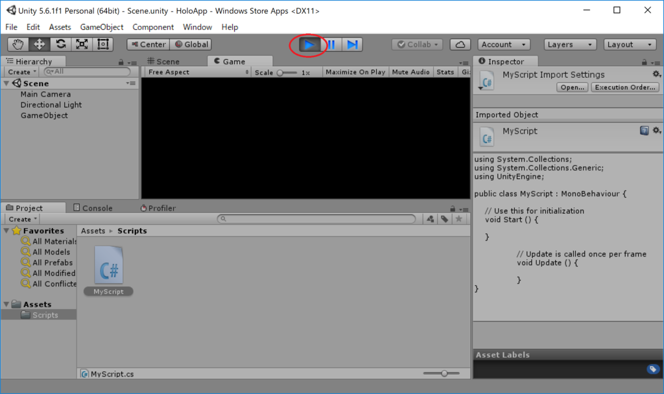Viewport: 664px width, 394px height.
Task: Select the Move tool
Action: click(x=40, y=45)
